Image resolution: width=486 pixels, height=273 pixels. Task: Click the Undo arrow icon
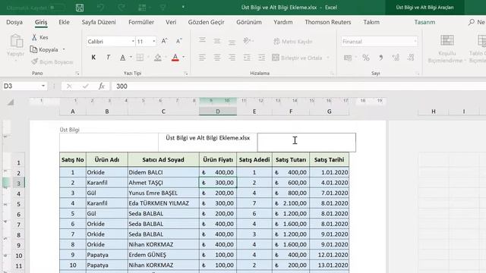pyautogui.click(x=100, y=8)
